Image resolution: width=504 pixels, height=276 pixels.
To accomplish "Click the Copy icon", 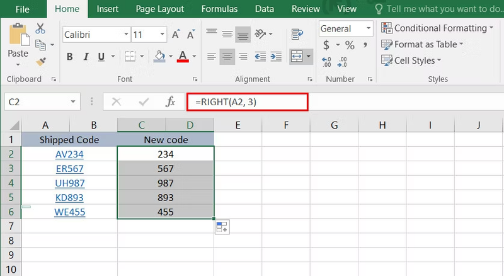I will click(40, 45).
